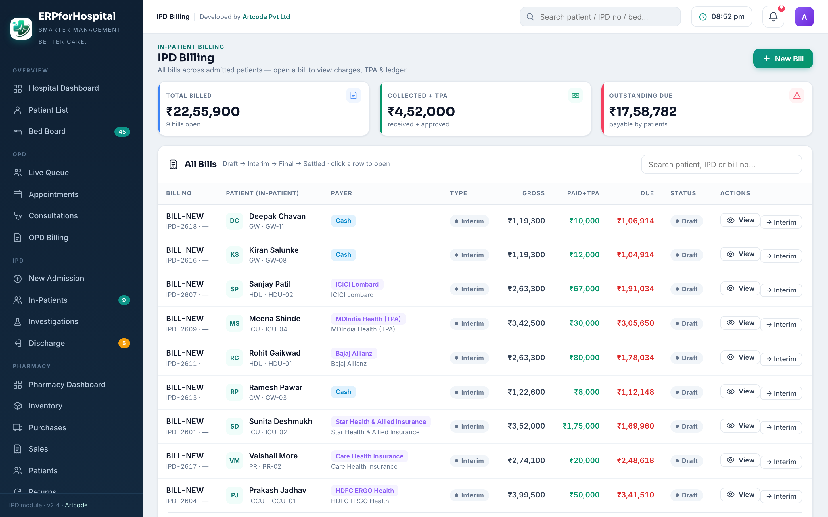
Task: Navigate to Consultations
Action: coord(71,216)
